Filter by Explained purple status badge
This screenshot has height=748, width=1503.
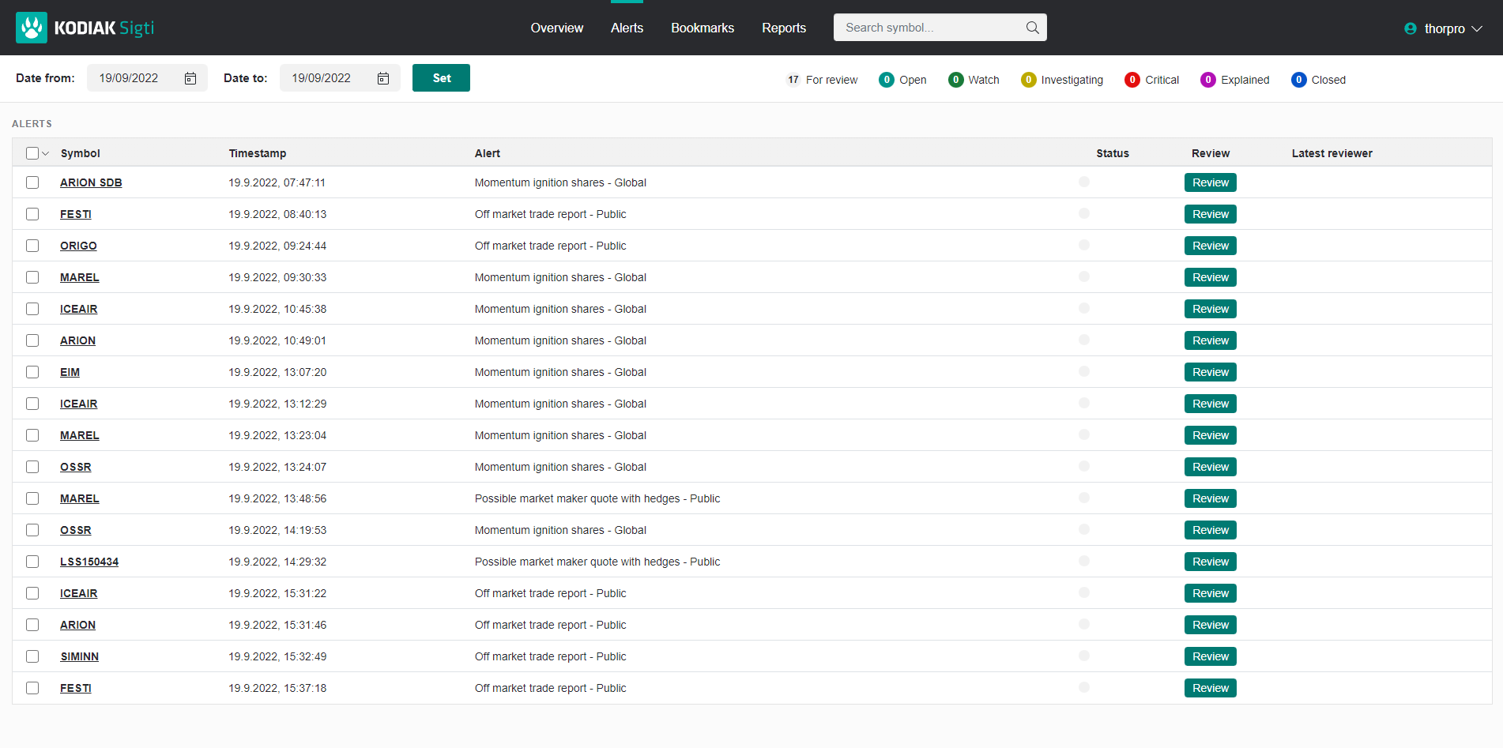[1207, 80]
